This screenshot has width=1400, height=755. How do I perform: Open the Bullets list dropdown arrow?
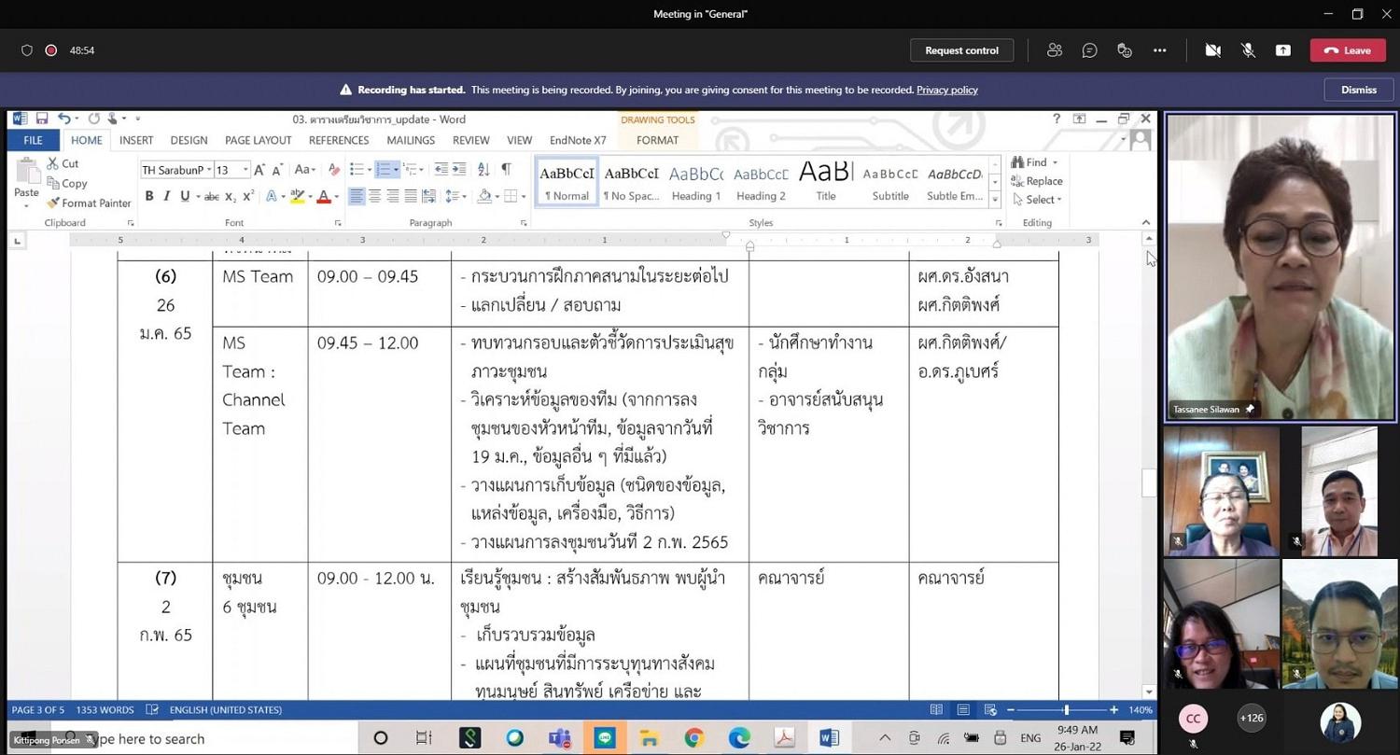(x=369, y=170)
